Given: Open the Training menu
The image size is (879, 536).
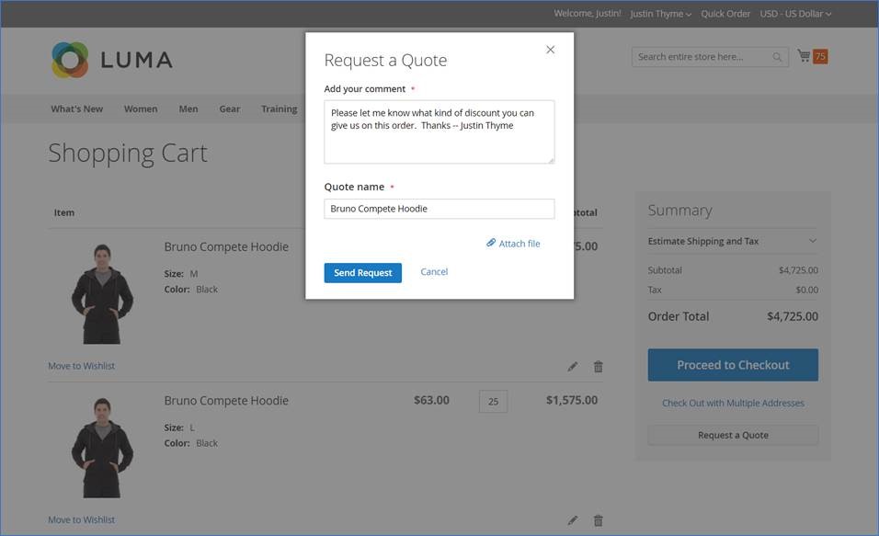Looking at the screenshot, I should [279, 108].
